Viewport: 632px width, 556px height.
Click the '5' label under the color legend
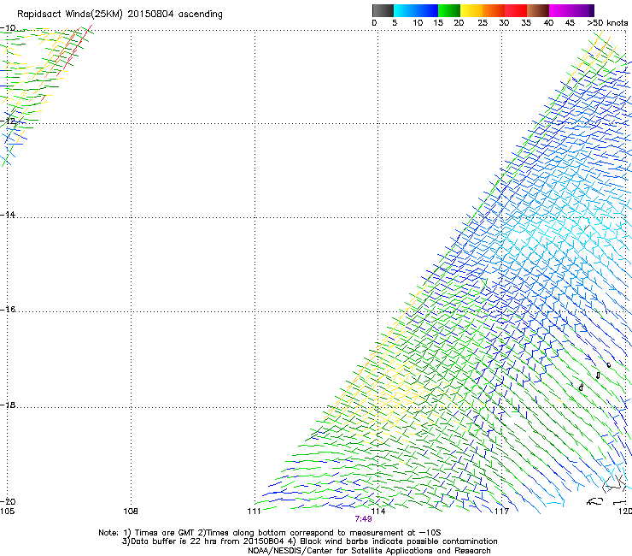(x=395, y=23)
